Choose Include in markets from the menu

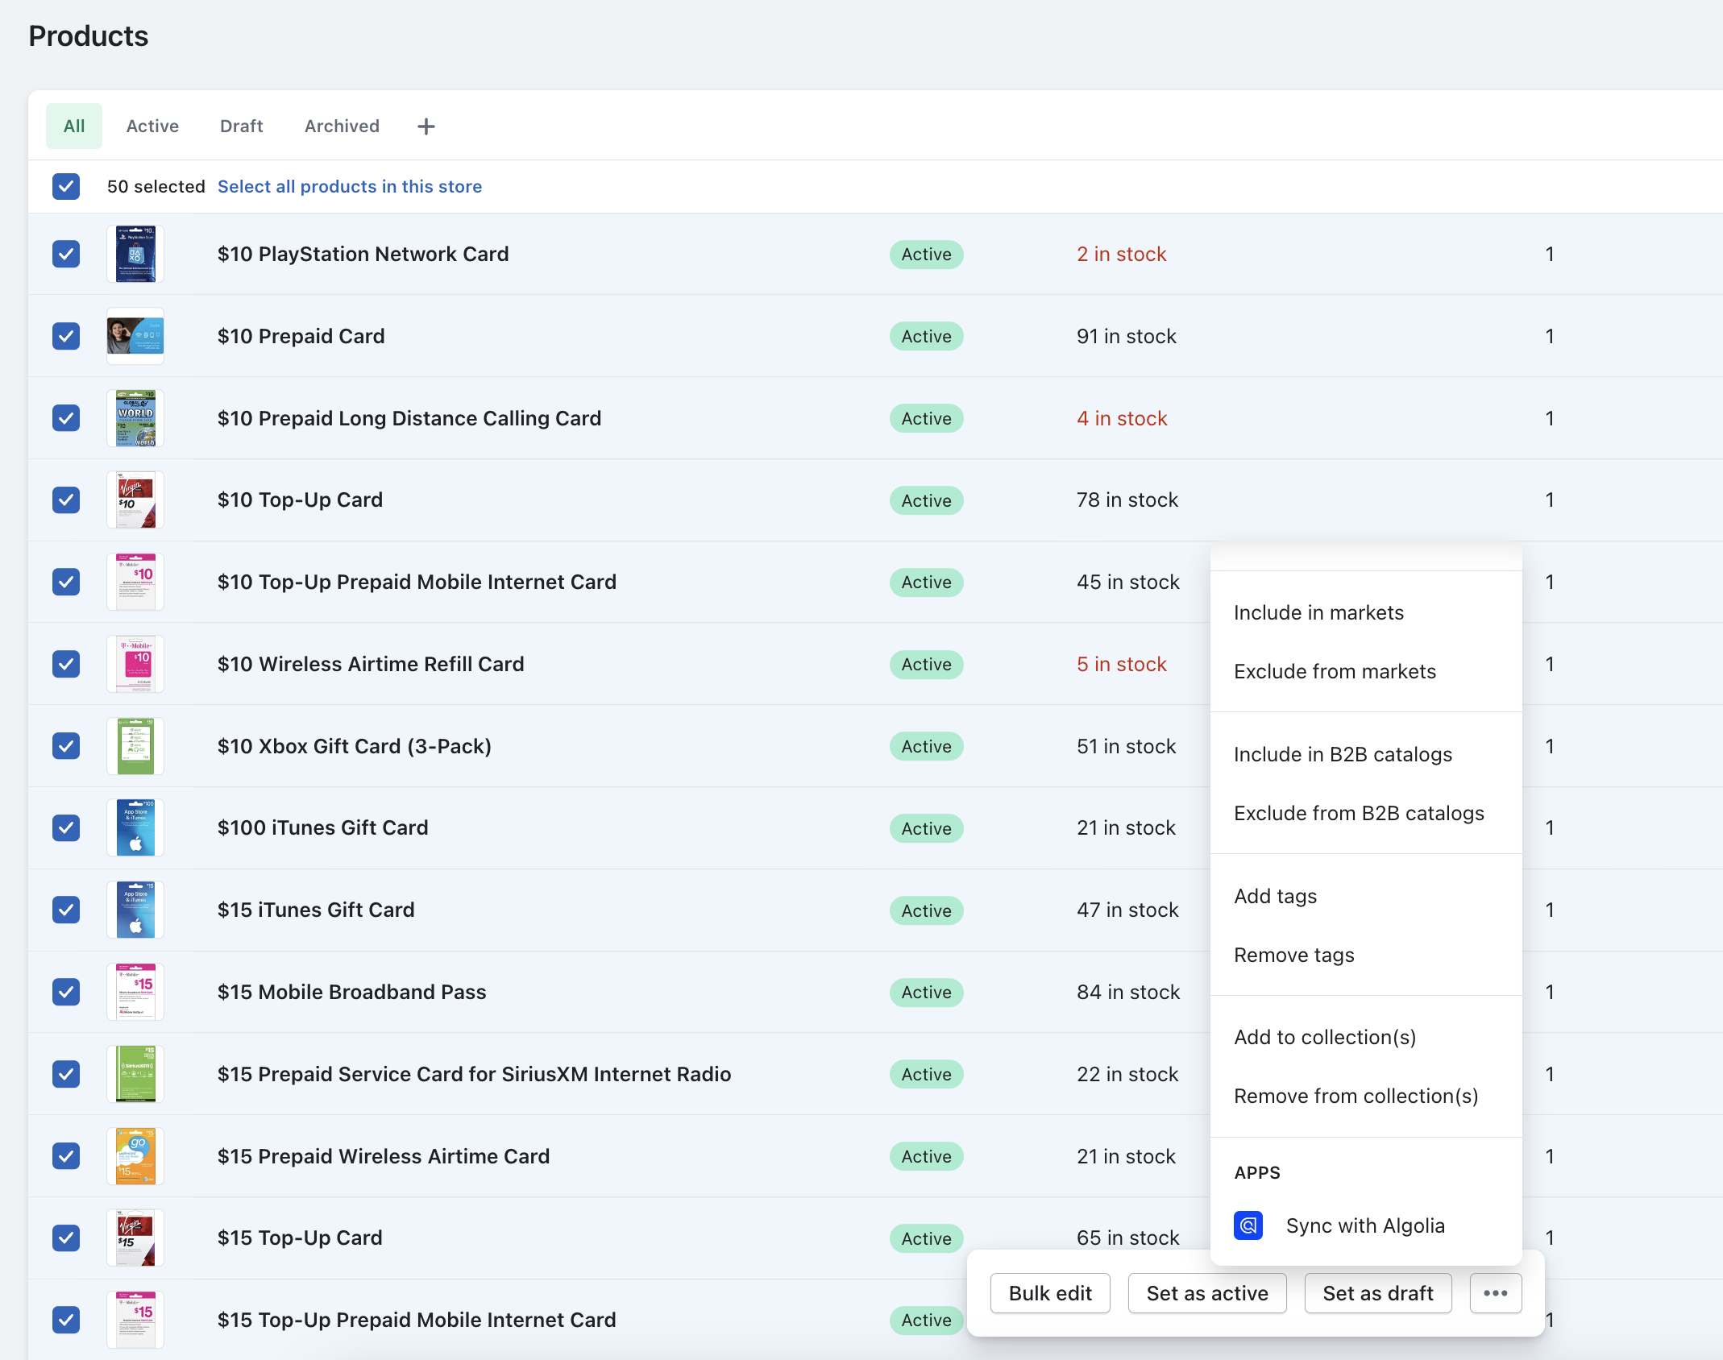coord(1366,612)
